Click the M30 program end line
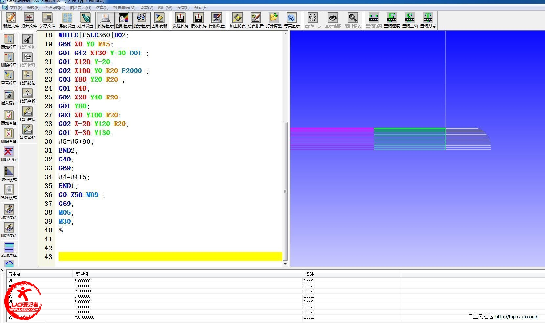The width and height of the screenshot is (545, 323). point(66,221)
